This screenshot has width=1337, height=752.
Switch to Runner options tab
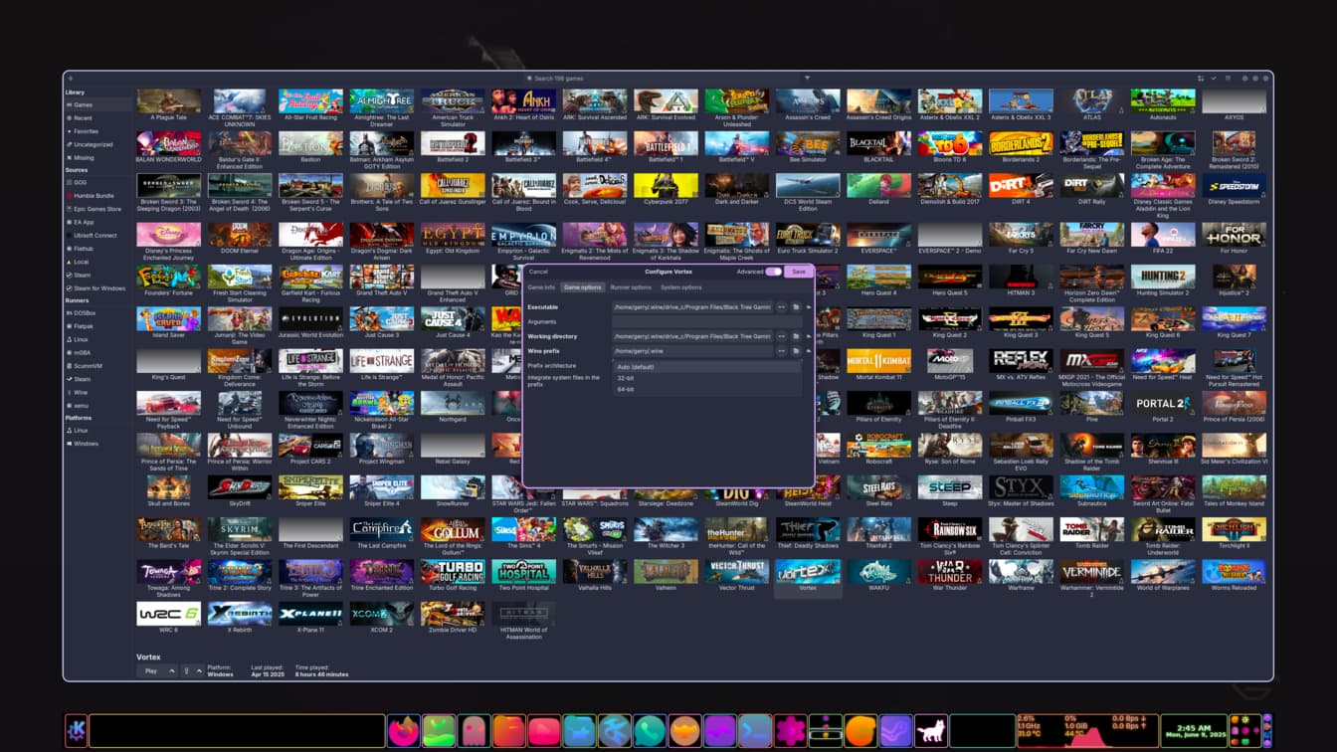pyautogui.click(x=631, y=287)
